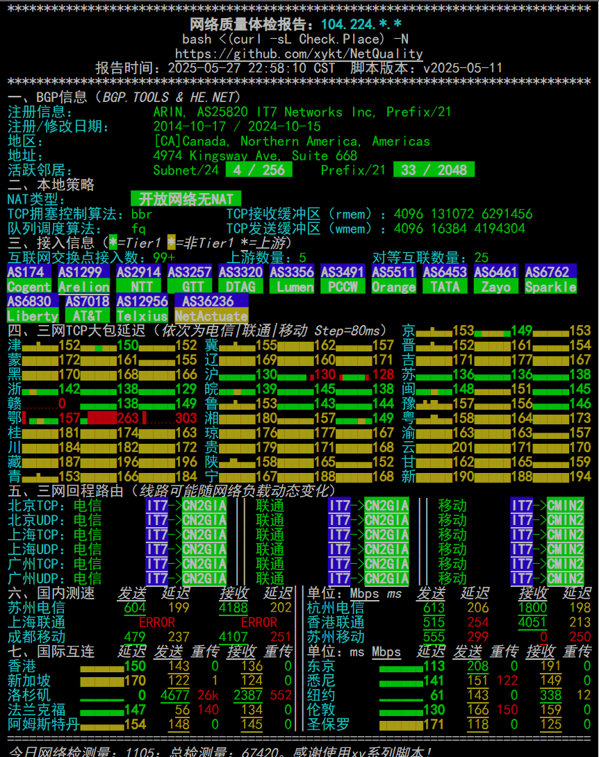Click the masked IP address 104.224.*.*
This screenshot has height=757, width=599.
(361, 24)
